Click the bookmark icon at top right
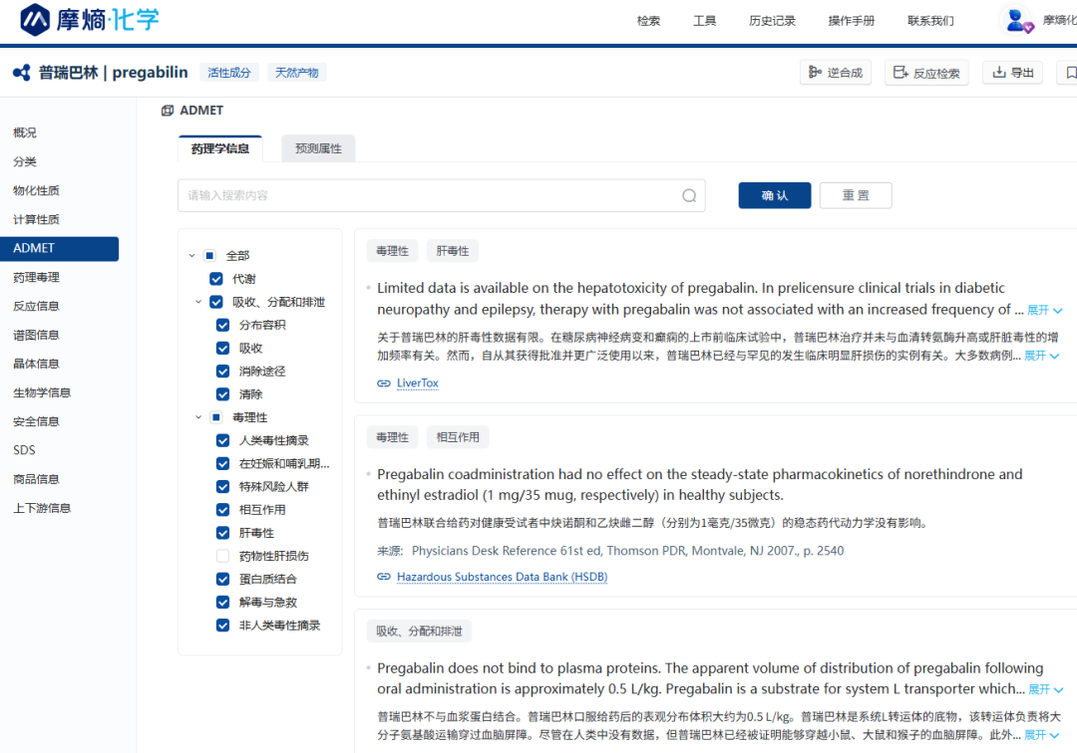This screenshot has width=1077, height=753. 1071,73
